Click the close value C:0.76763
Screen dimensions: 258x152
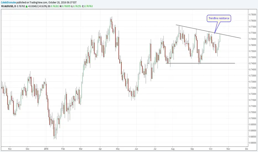pyautogui.click(x=87, y=6)
